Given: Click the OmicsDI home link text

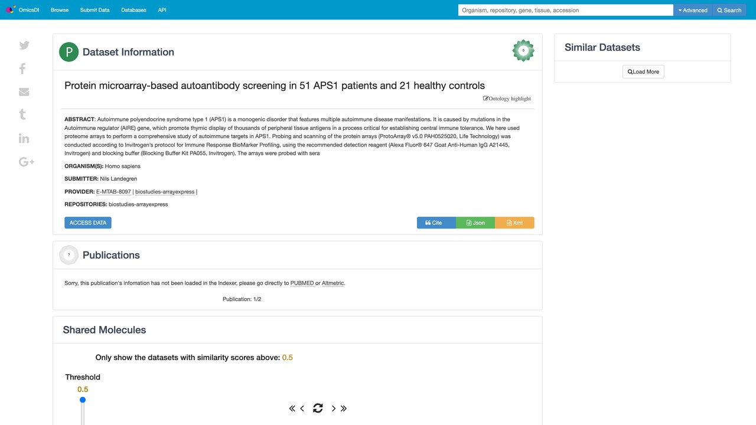Looking at the screenshot, I should pyautogui.click(x=29, y=10).
